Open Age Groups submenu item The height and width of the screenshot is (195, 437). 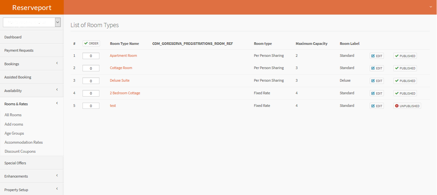[14, 133]
